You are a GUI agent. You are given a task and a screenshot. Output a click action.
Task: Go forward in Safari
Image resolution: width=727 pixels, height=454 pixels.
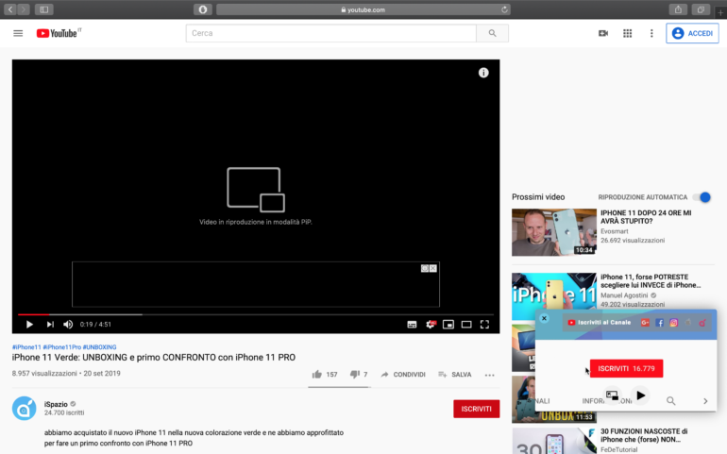pyautogui.click(x=24, y=9)
